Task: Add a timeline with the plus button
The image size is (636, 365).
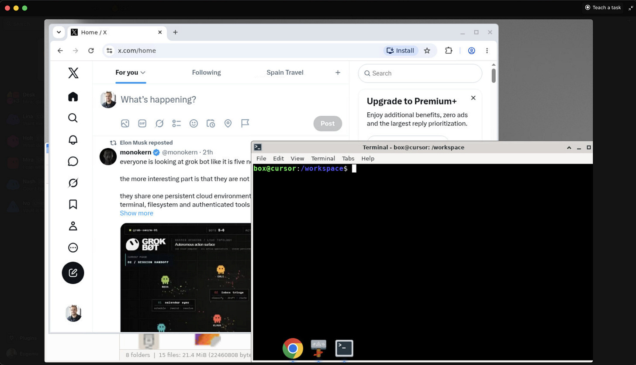Action: (338, 73)
